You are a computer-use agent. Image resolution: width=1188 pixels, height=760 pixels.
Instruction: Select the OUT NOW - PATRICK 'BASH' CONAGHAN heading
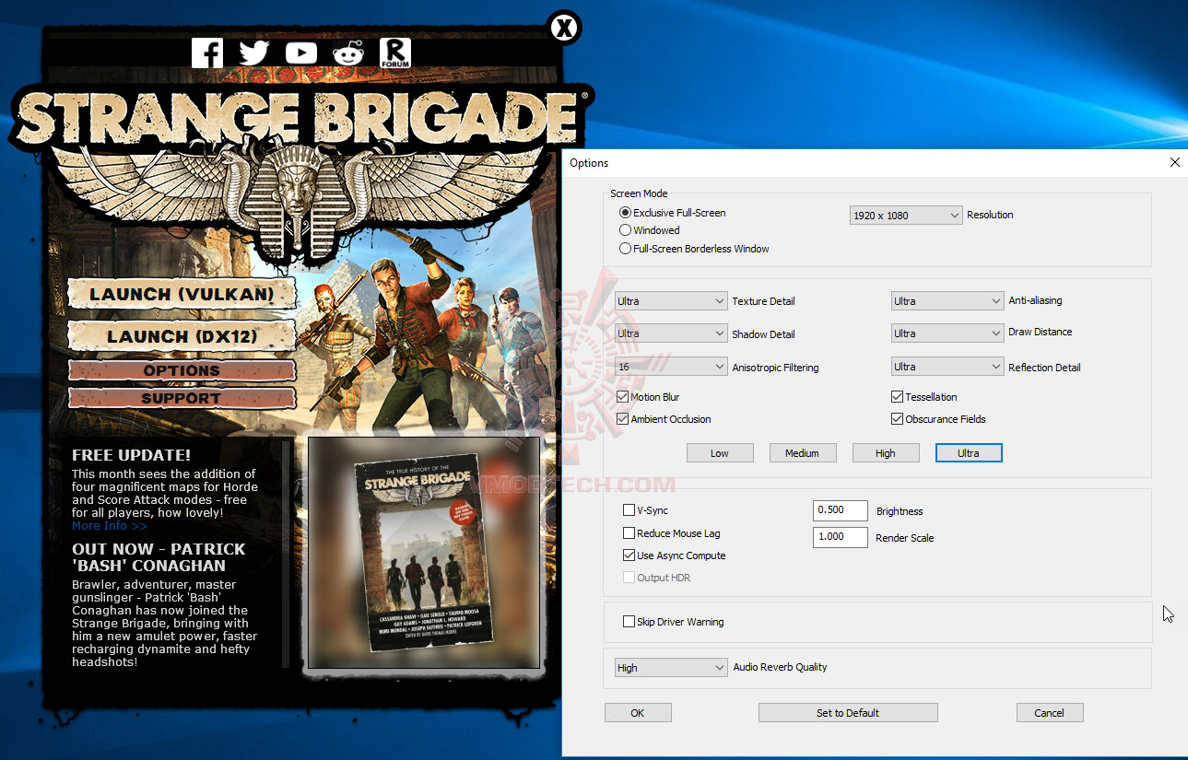coord(159,557)
